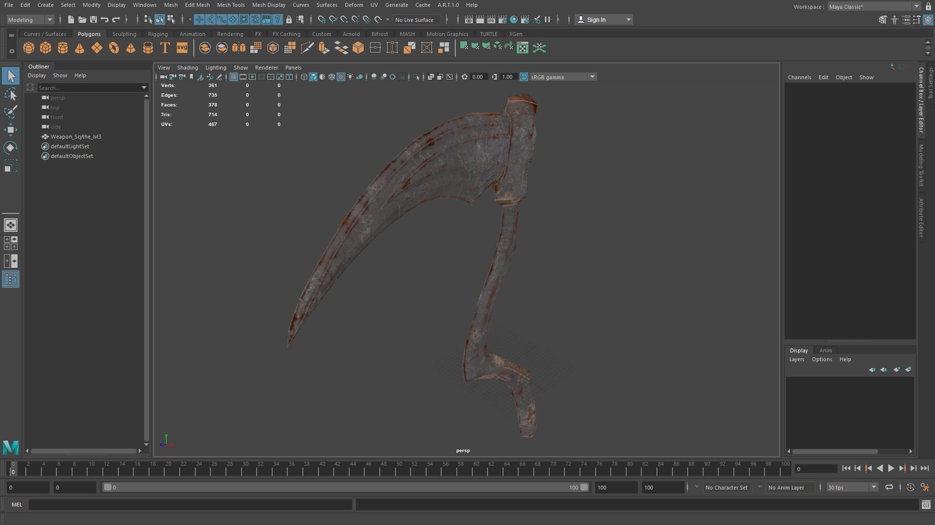
Task: Click the Redo arrow icon
Action: click(x=116, y=19)
